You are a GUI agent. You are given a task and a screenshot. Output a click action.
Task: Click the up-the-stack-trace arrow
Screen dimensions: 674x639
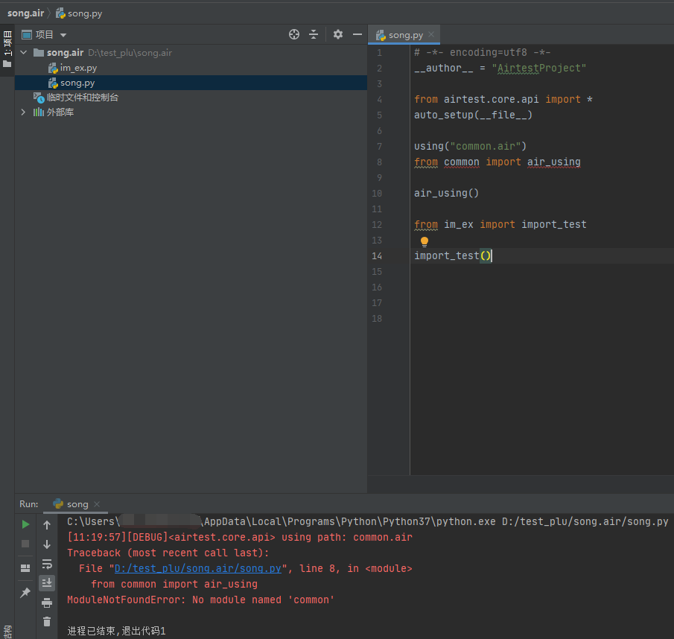[x=47, y=525]
